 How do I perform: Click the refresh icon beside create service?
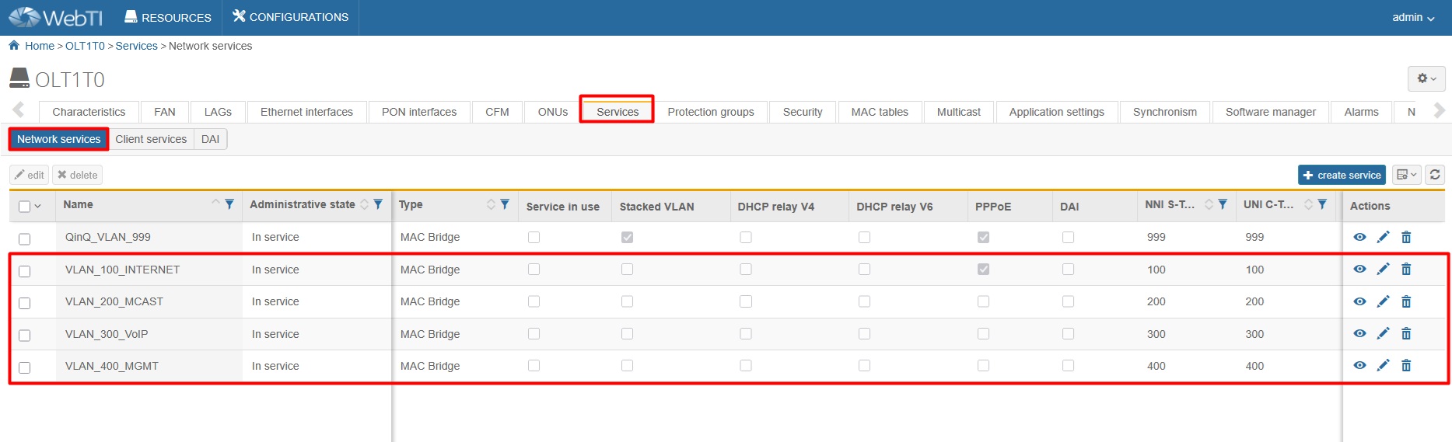click(1435, 175)
